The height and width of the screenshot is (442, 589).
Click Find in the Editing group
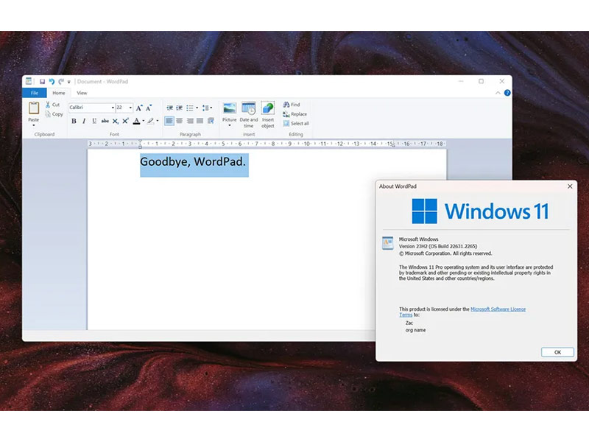292,105
